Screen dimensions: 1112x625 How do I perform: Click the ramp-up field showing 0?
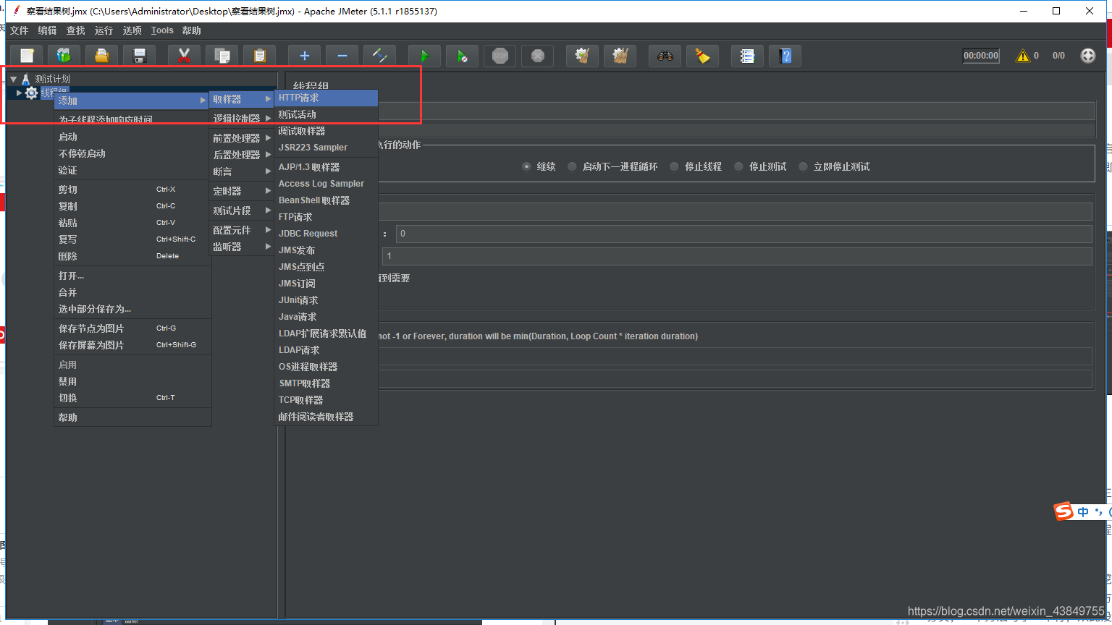tap(744, 234)
